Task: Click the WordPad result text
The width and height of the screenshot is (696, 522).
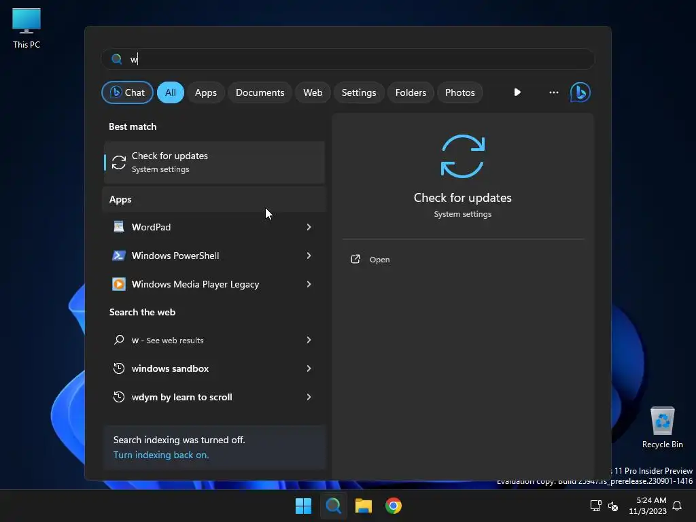Action: [151, 227]
